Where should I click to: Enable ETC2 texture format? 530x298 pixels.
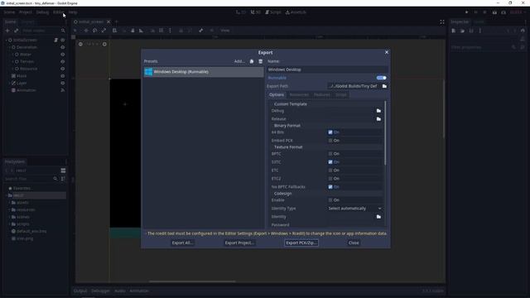tap(330, 179)
